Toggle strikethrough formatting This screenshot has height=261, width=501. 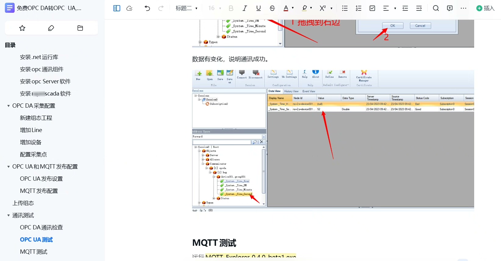tap(272, 8)
